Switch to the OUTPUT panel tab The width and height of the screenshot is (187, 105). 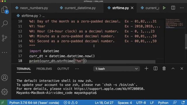click(63, 69)
